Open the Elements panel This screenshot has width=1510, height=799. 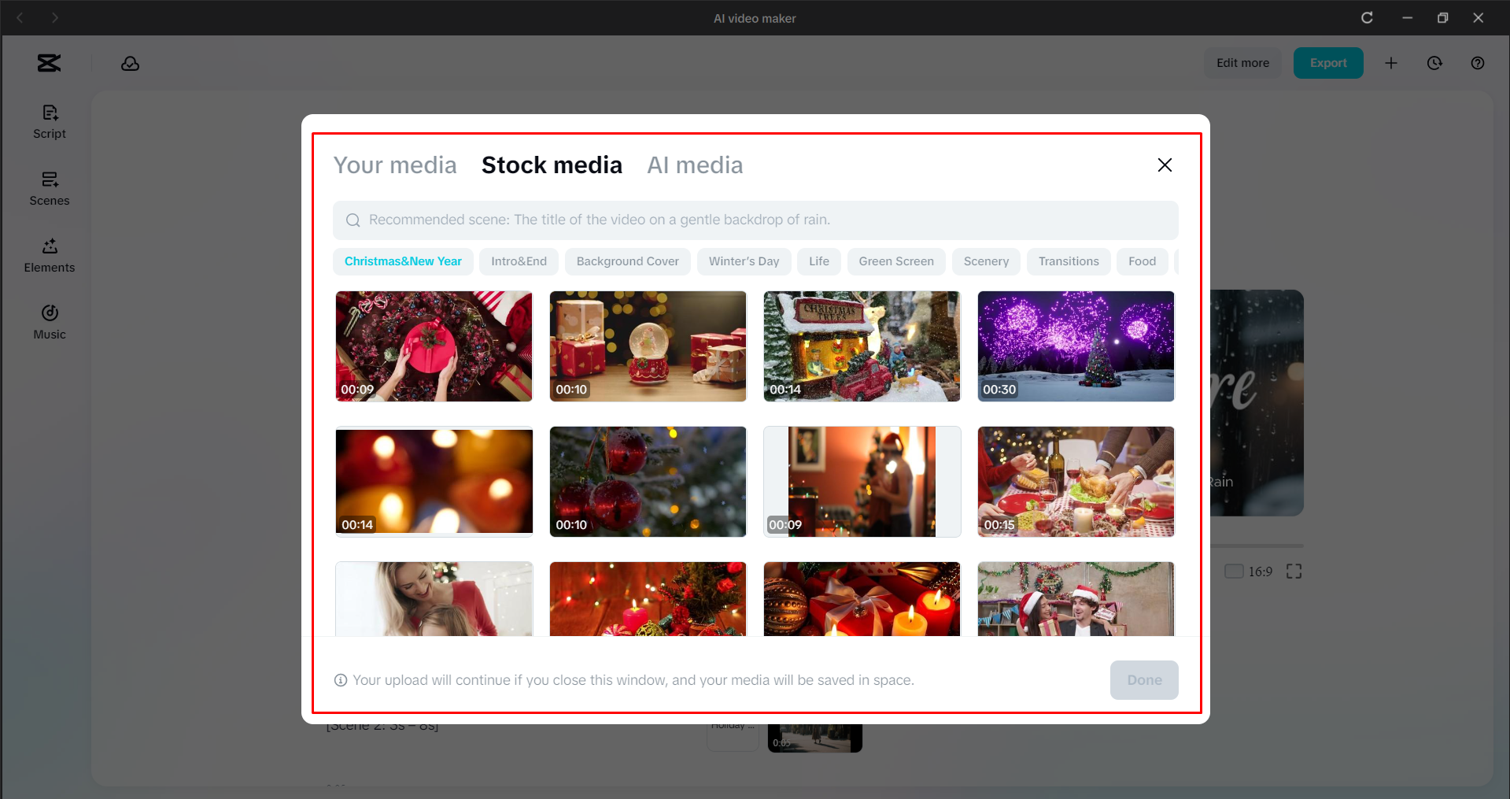point(50,256)
